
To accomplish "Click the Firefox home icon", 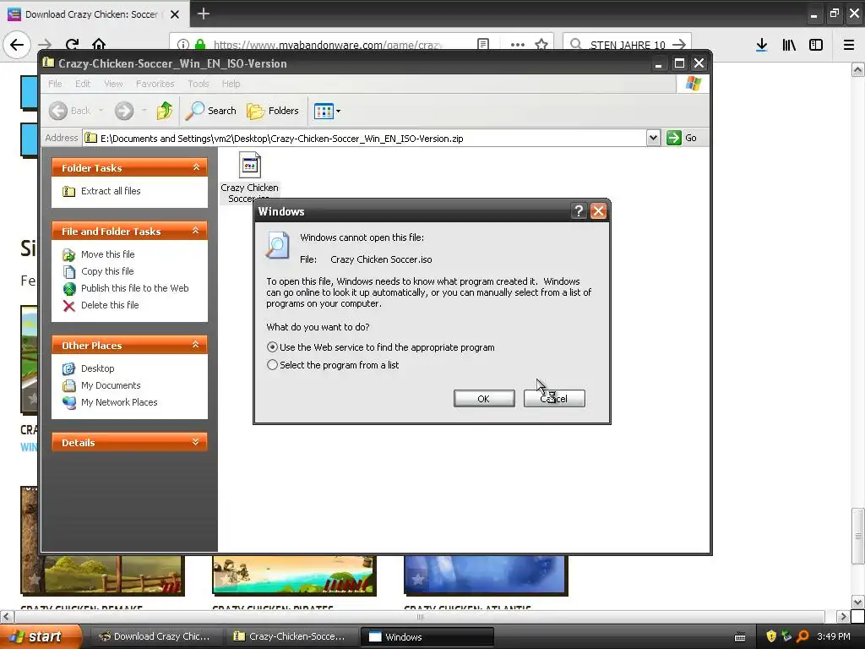I will coord(99,44).
